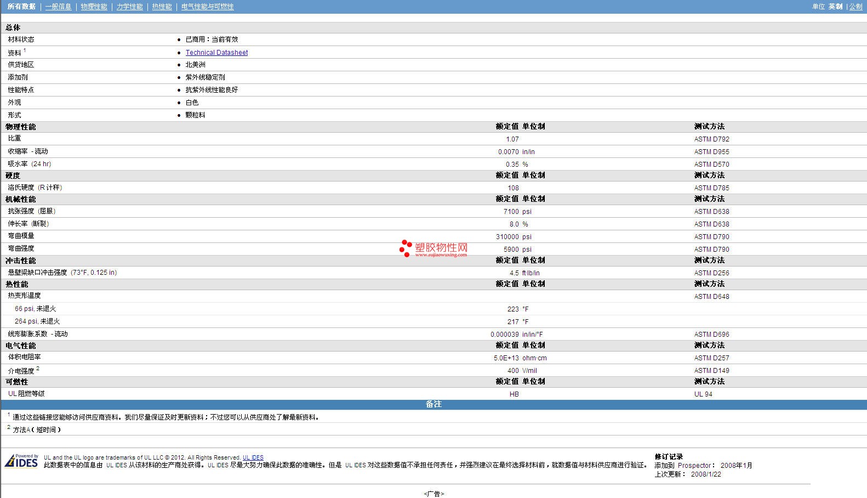
Task: Open the 热性能 tab
Action: [162, 7]
